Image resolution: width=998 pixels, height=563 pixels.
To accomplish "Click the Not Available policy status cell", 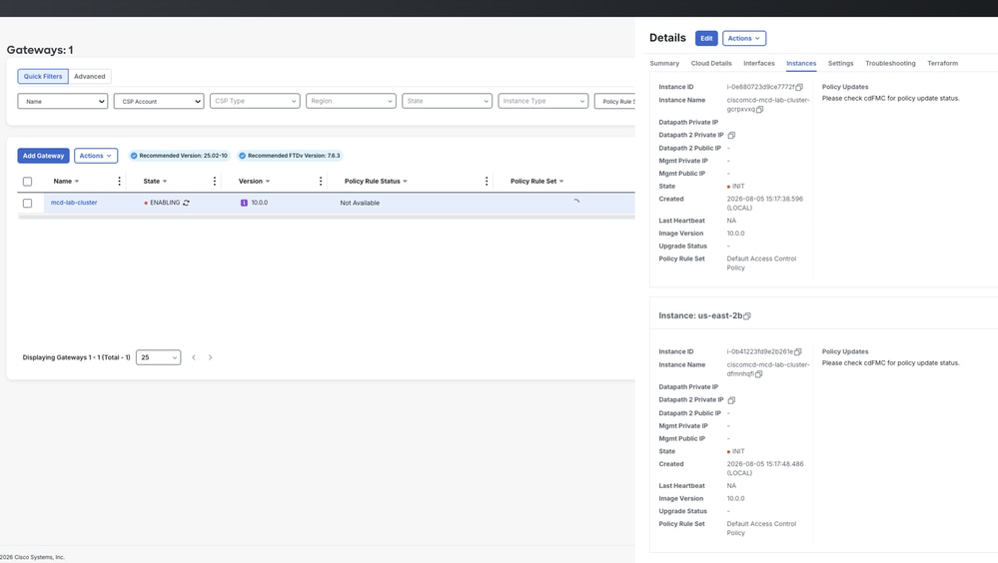I will (x=360, y=203).
